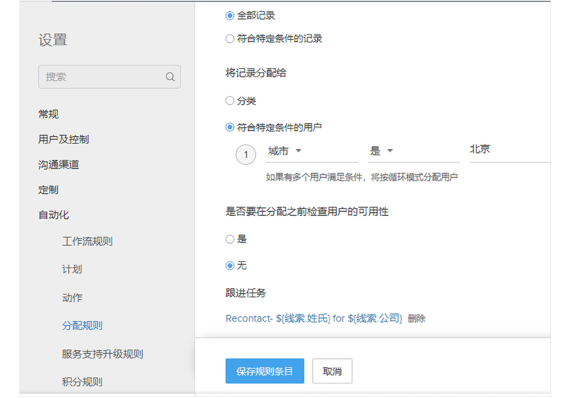The width and height of the screenshot is (571, 398).
Task: Select the 符合特定条件的记录 radio option
Action: point(230,39)
